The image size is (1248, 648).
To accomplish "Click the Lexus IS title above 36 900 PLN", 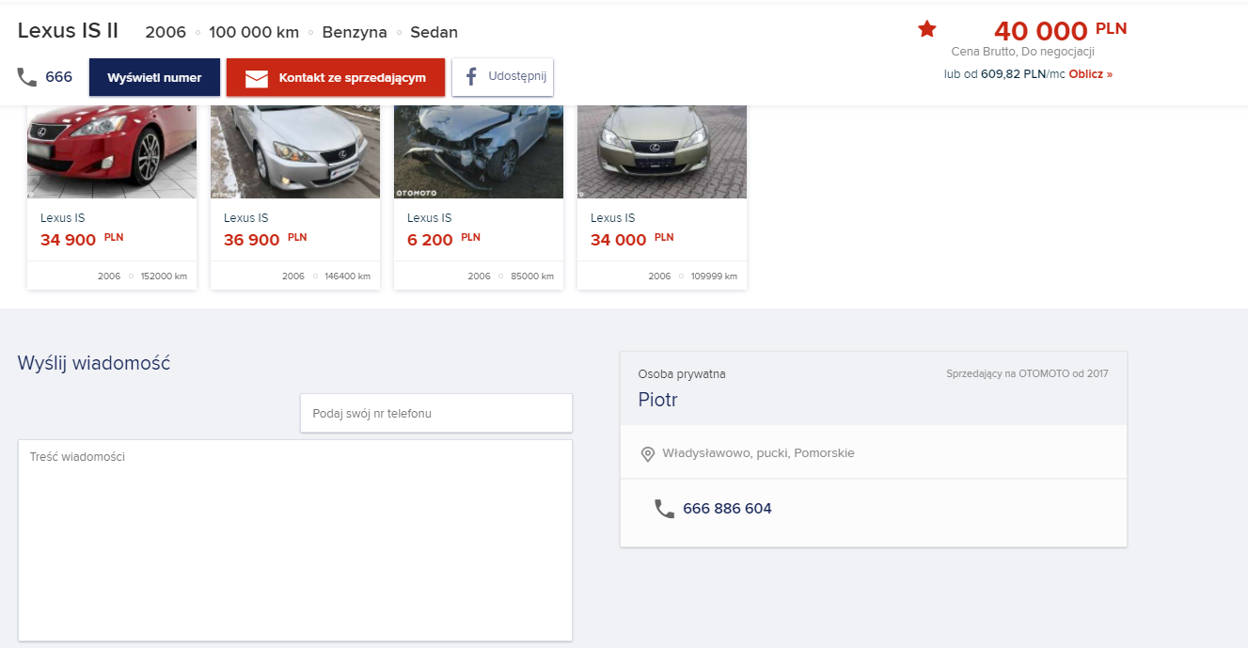I will pyautogui.click(x=246, y=218).
